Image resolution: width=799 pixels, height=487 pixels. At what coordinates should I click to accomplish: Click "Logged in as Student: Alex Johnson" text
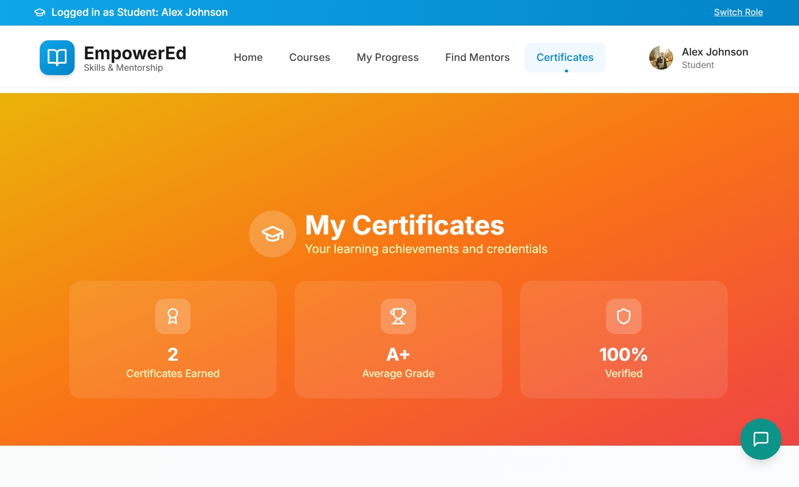click(x=139, y=13)
